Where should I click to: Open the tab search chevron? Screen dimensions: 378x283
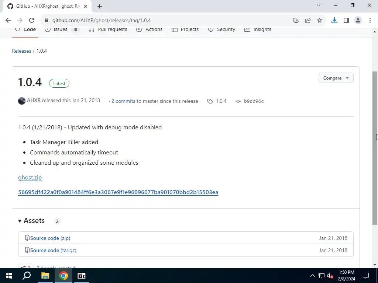pyautogui.click(x=319, y=5)
